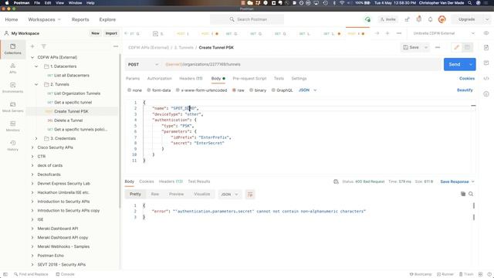Open the user avatar menu
This screenshot has width=494, height=278.
(442, 19)
